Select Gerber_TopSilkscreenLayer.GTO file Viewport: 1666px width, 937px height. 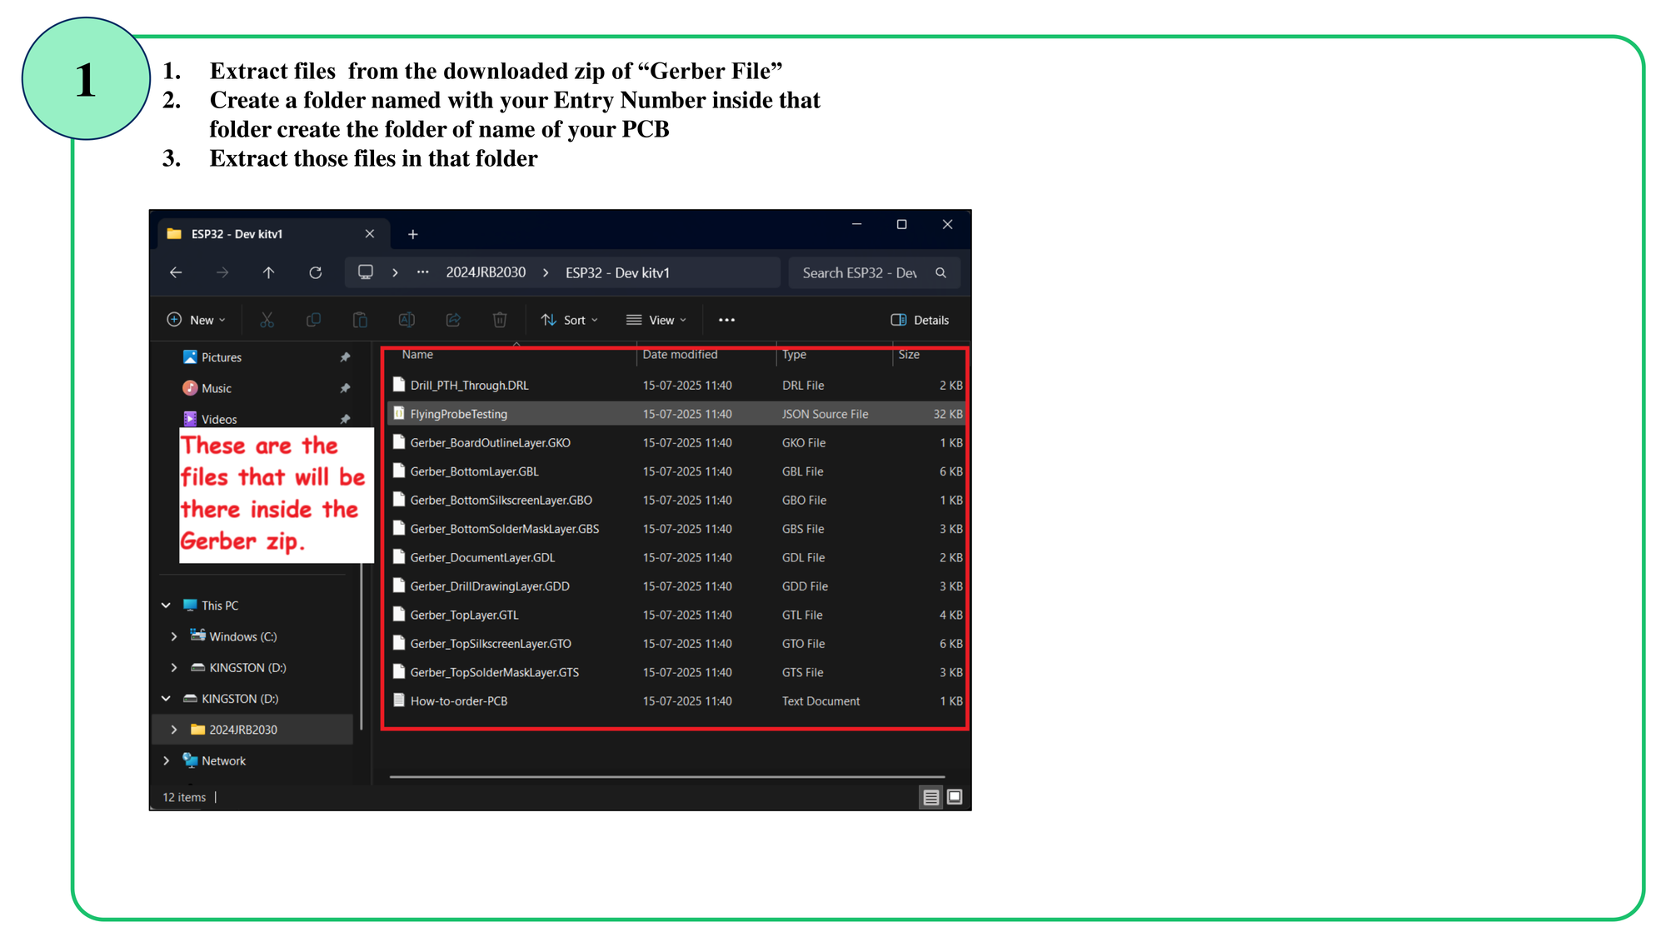676,644
